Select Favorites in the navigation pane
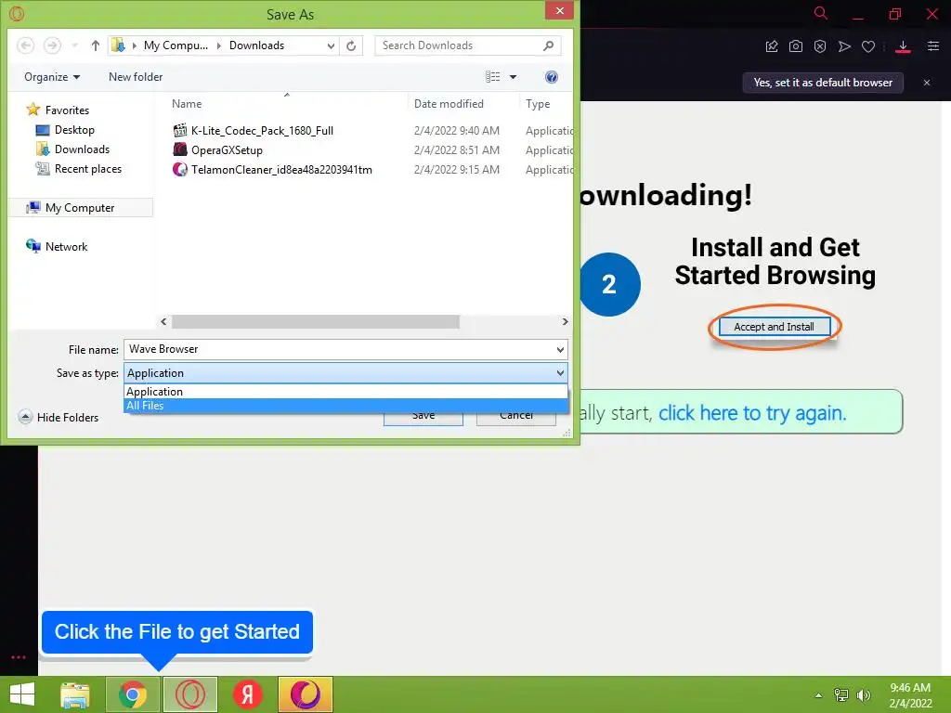 (x=67, y=110)
